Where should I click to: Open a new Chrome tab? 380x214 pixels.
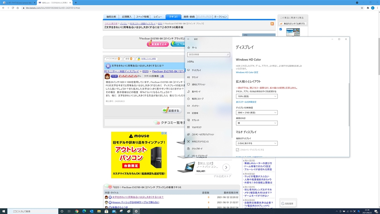coord(76,3)
